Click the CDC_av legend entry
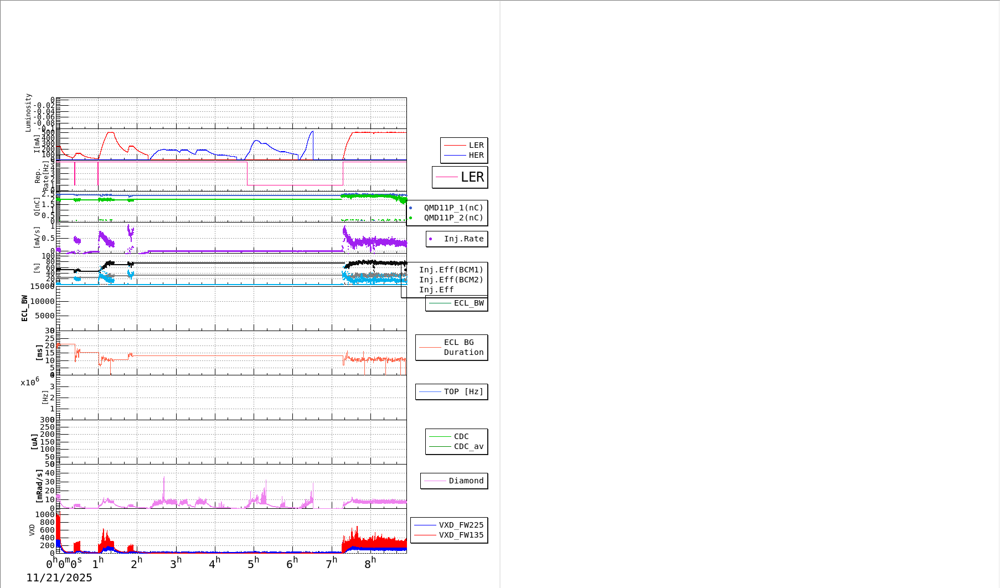This screenshot has width=1000, height=588. [468, 447]
